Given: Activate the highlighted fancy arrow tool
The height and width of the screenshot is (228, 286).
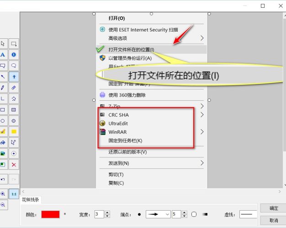Looking at the screenshot, I should 14,77.
